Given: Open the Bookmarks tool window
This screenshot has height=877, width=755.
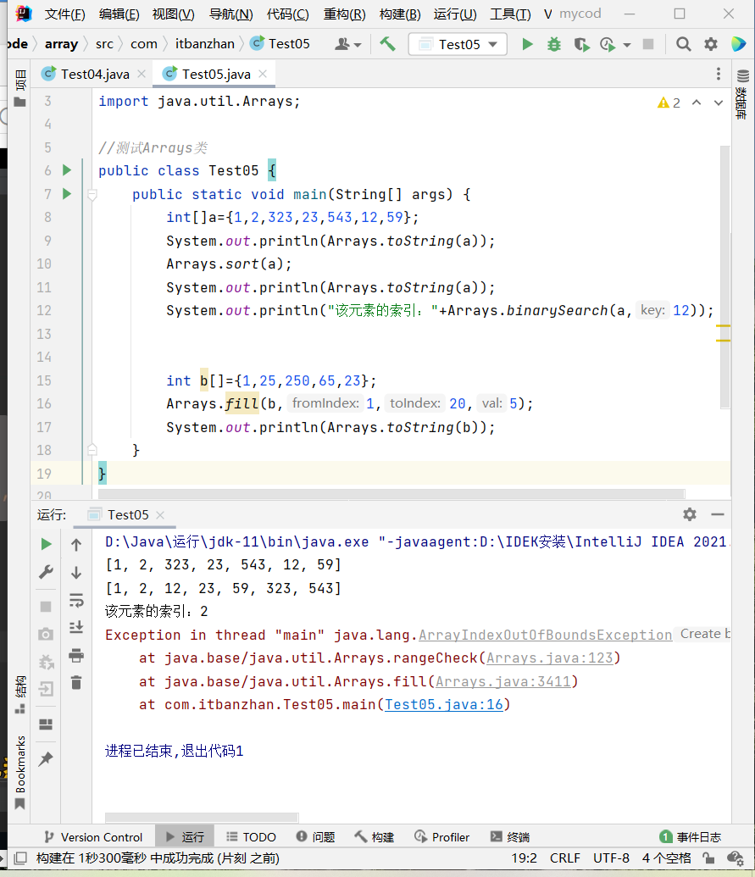Looking at the screenshot, I should pos(20,773).
